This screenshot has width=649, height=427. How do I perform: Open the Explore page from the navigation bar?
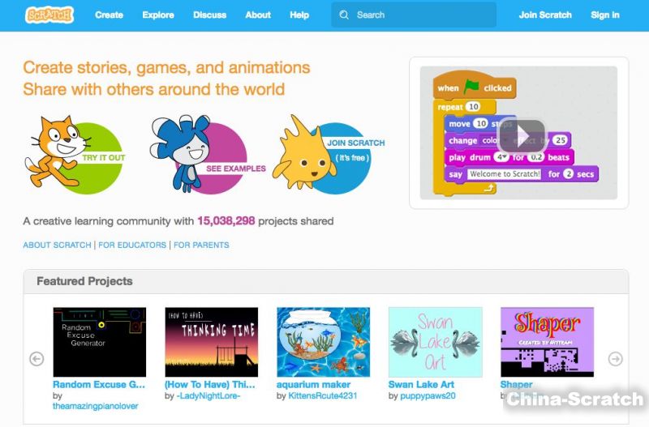point(158,15)
